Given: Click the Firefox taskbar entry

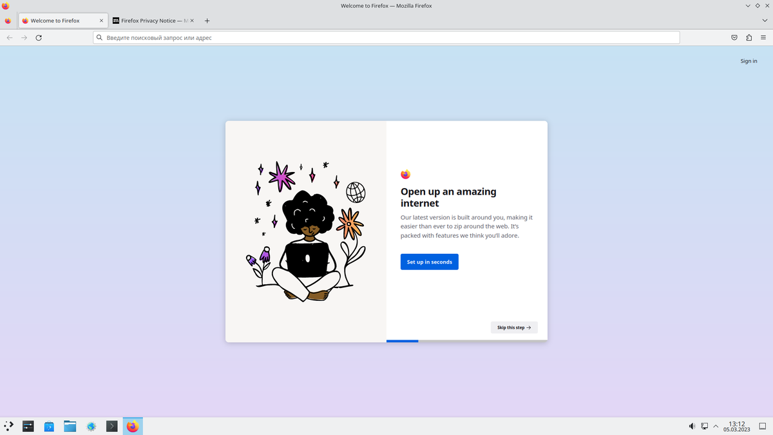Looking at the screenshot, I should tap(133, 426).
